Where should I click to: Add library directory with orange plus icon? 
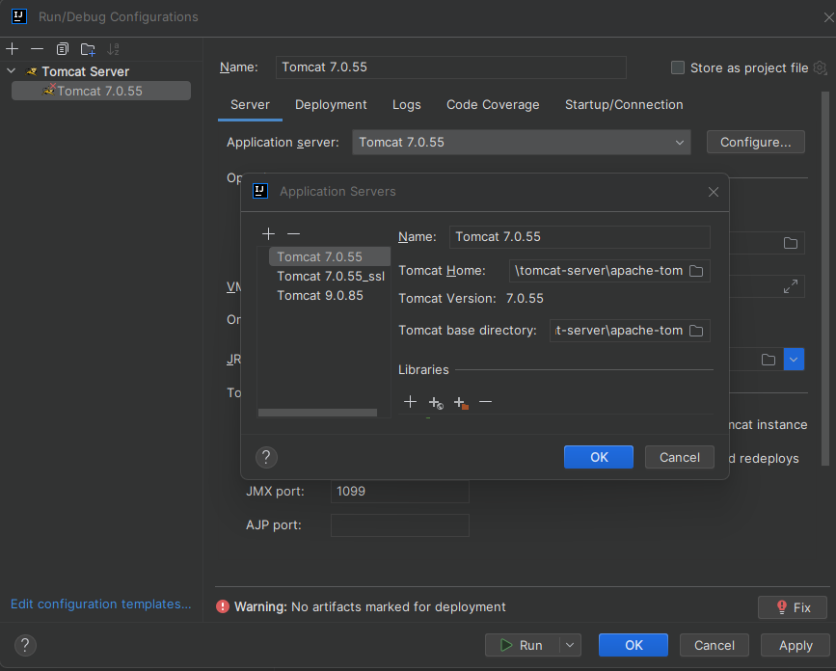point(461,402)
